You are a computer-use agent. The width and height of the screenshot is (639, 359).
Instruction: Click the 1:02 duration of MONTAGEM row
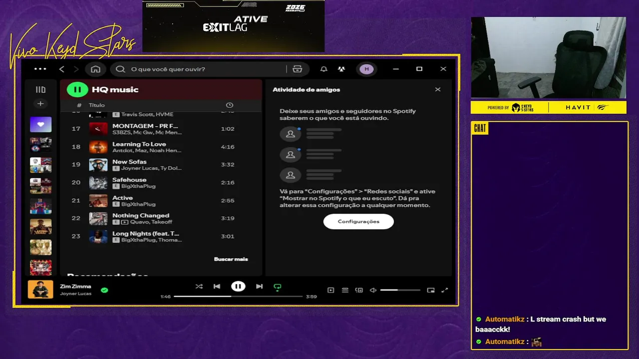point(228,129)
